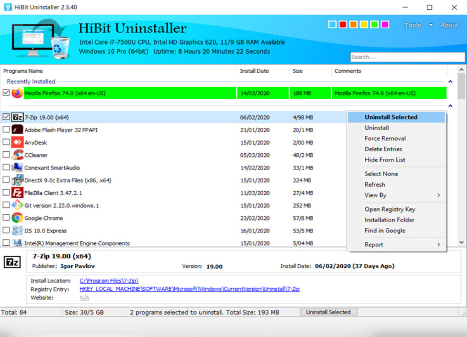Click the Adobe Flash Player icon
Screen dimensions: 467x337
(17, 130)
